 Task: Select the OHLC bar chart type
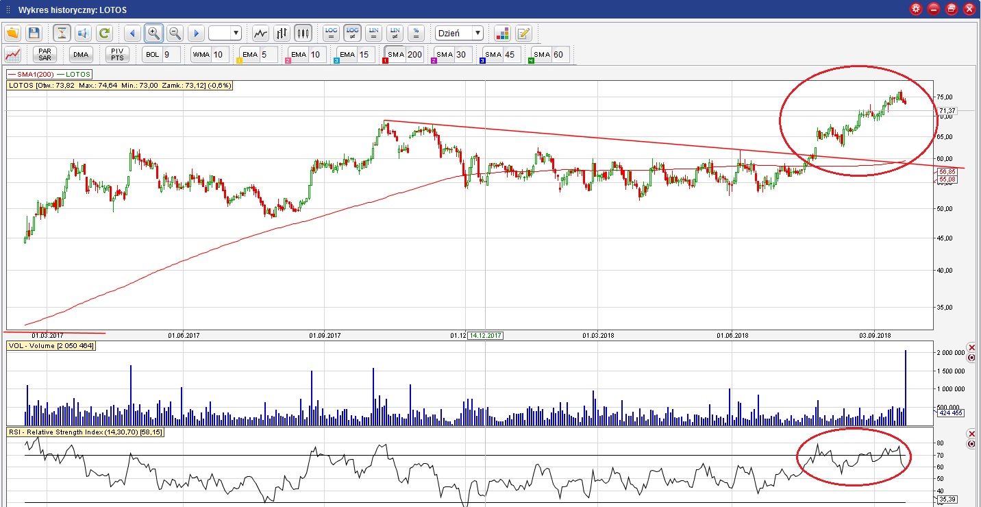pos(282,33)
